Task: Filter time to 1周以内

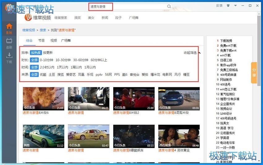Action: (x=76, y=67)
